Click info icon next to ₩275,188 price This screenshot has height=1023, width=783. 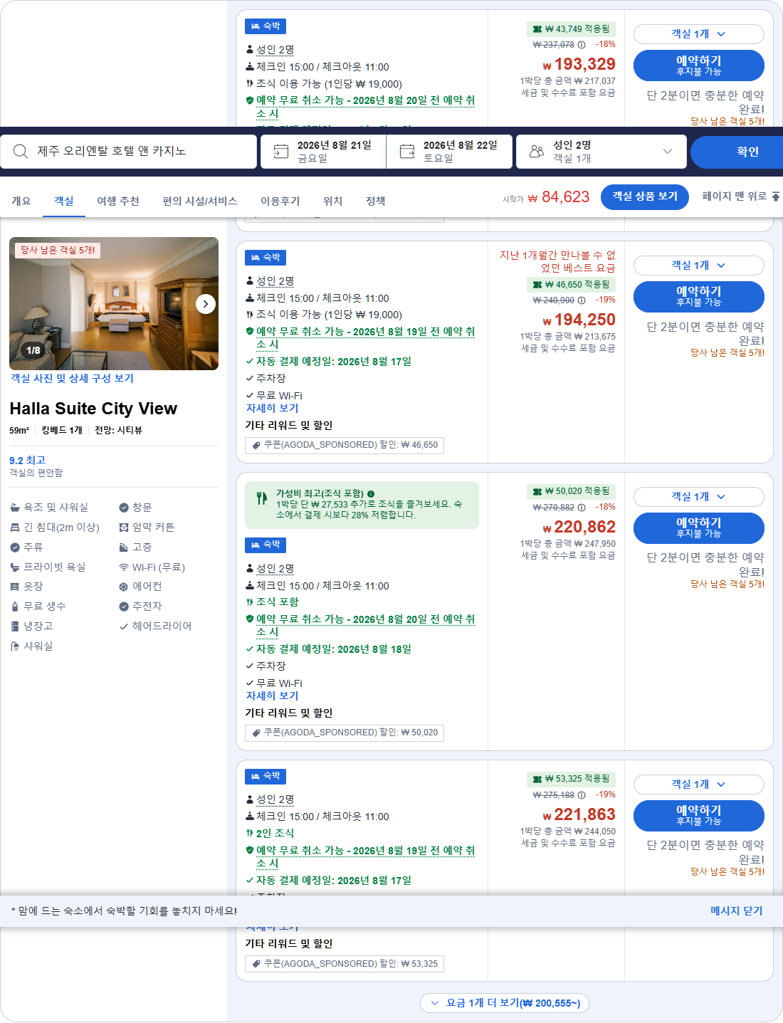[582, 795]
